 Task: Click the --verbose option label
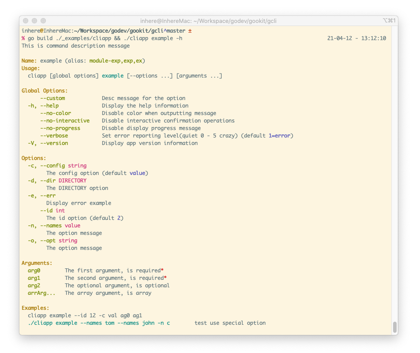click(x=54, y=135)
